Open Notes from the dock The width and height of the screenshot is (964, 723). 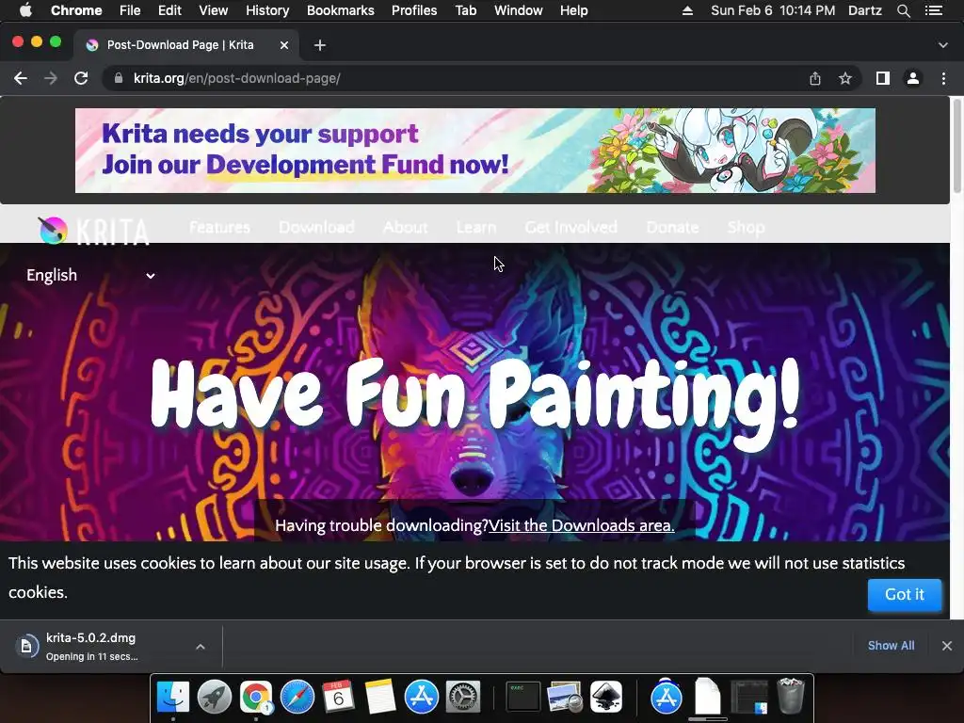(x=380, y=697)
